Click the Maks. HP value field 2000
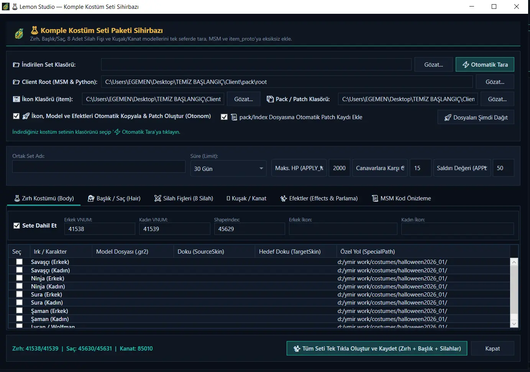Viewport: 530px width, 372px height. 339,168
